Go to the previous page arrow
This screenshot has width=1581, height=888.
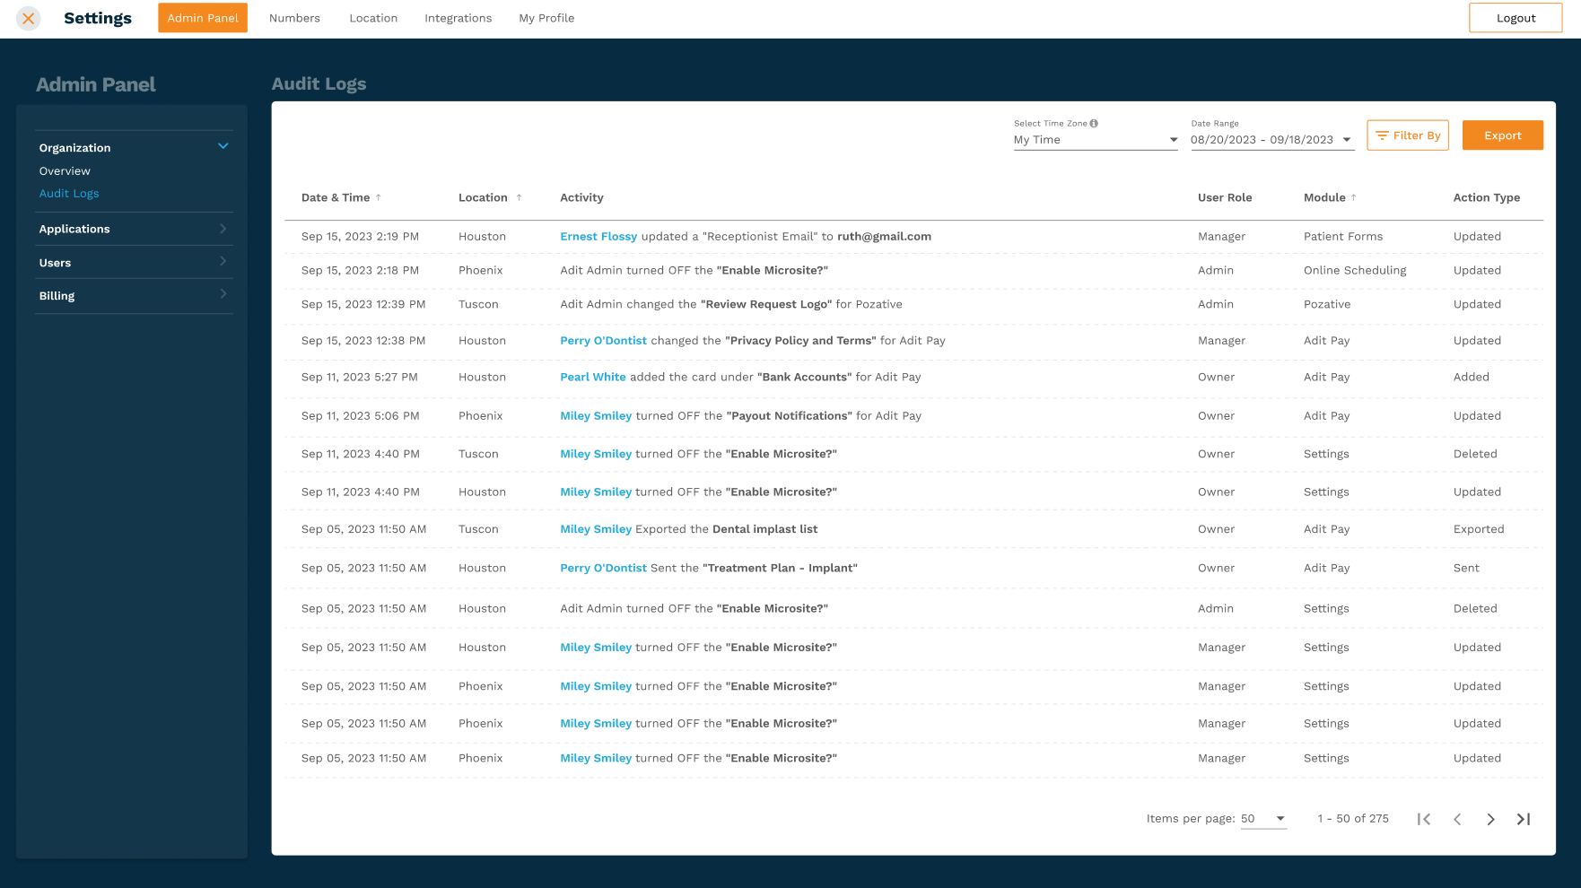pos(1457,819)
